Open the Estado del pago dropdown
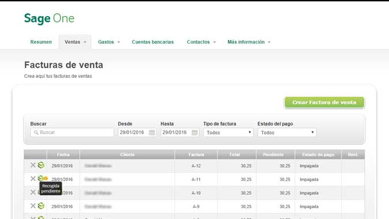Viewport: 389px width, 219px height. tap(287, 133)
